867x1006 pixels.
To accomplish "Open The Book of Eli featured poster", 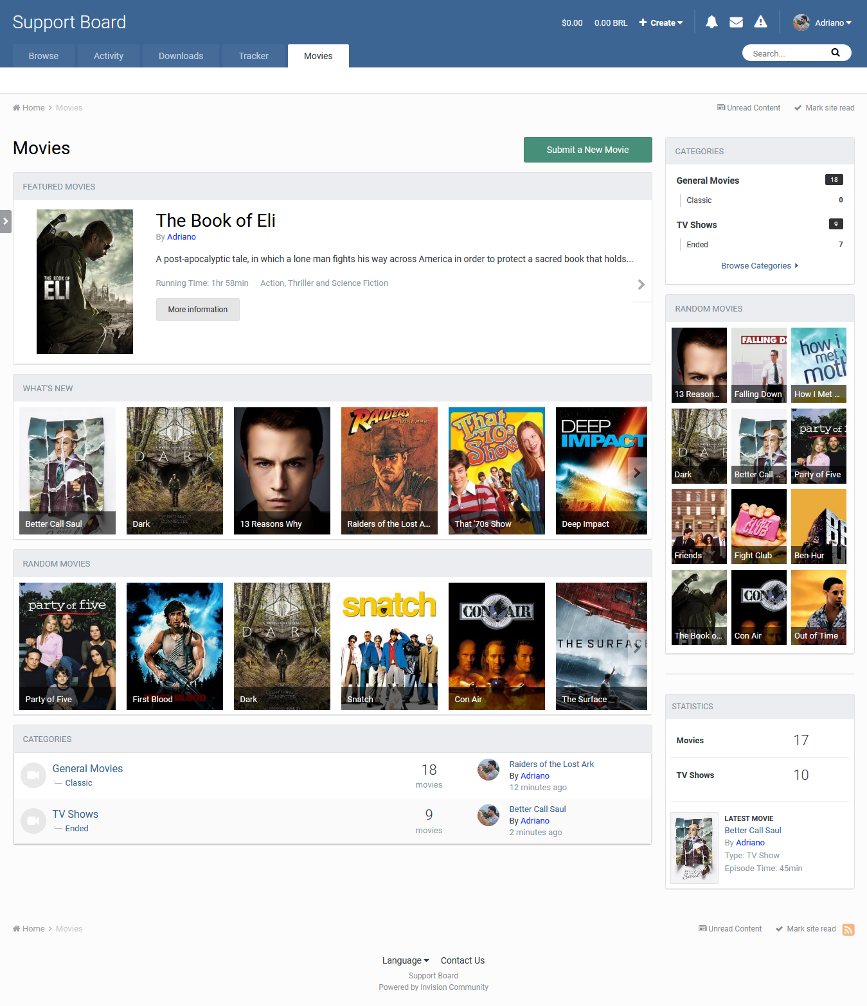I will pyautogui.click(x=85, y=282).
